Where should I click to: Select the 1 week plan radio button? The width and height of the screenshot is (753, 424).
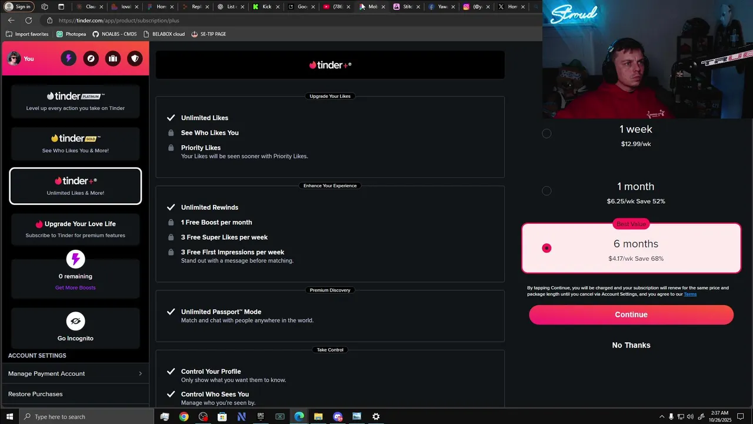tap(547, 134)
